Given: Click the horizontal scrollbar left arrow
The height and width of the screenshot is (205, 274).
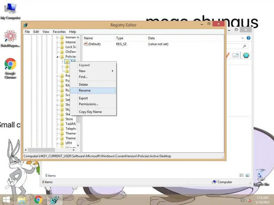Looking at the screenshot, I should pyautogui.click(x=26, y=150).
